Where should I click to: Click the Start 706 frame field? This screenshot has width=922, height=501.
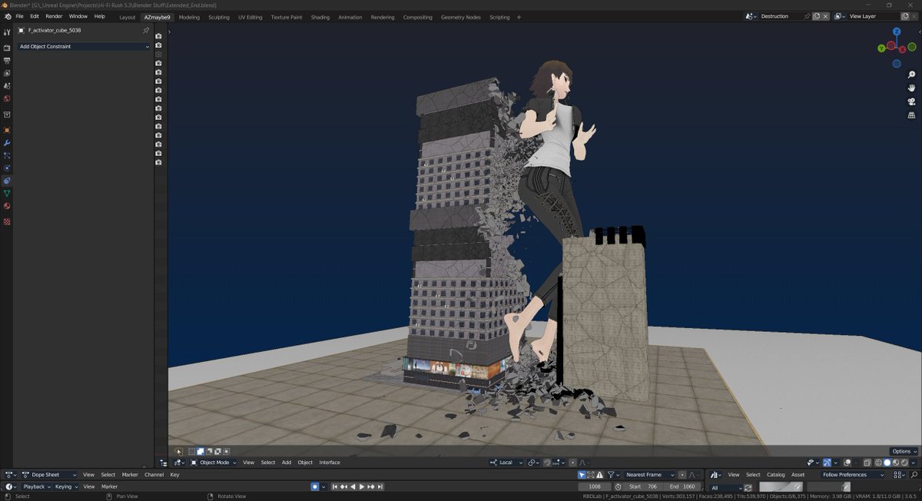[643, 486]
